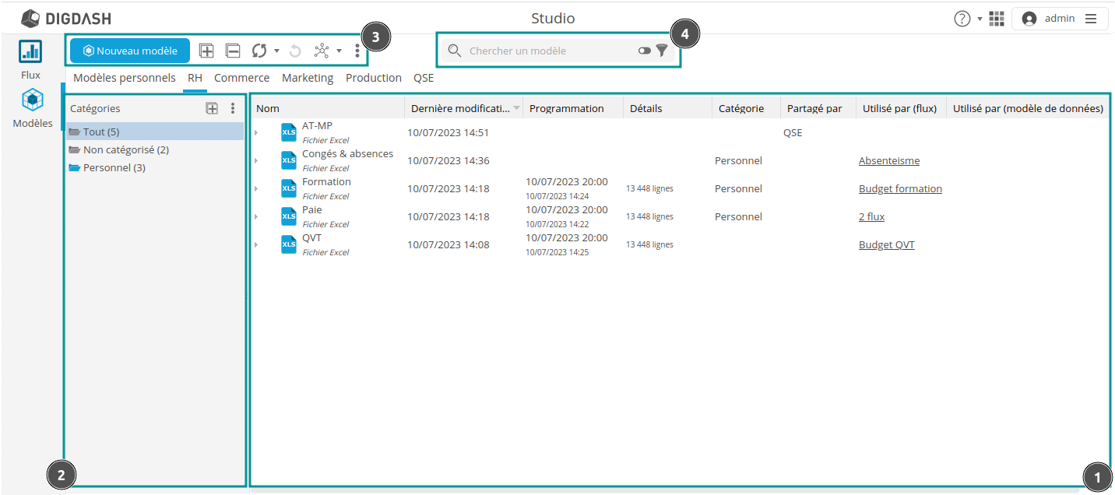Expand the Formation model row
The height and width of the screenshot is (495, 1115).
click(x=255, y=189)
